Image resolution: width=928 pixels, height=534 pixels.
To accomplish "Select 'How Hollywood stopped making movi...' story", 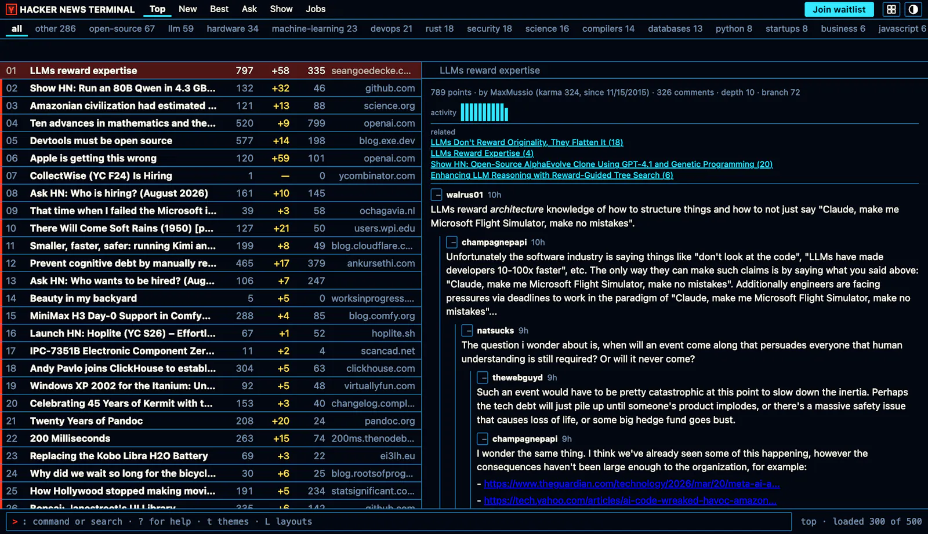I will tap(212, 491).
